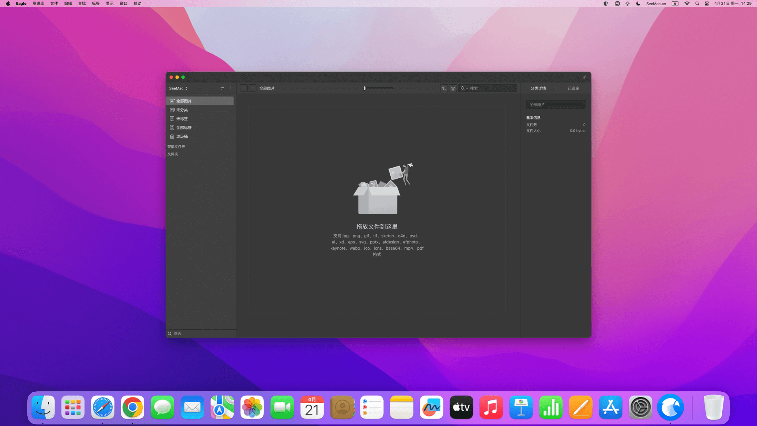This screenshot has height=426, width=757.
Task: Switch to the 已选定 tab
Action: click(573, 88)
